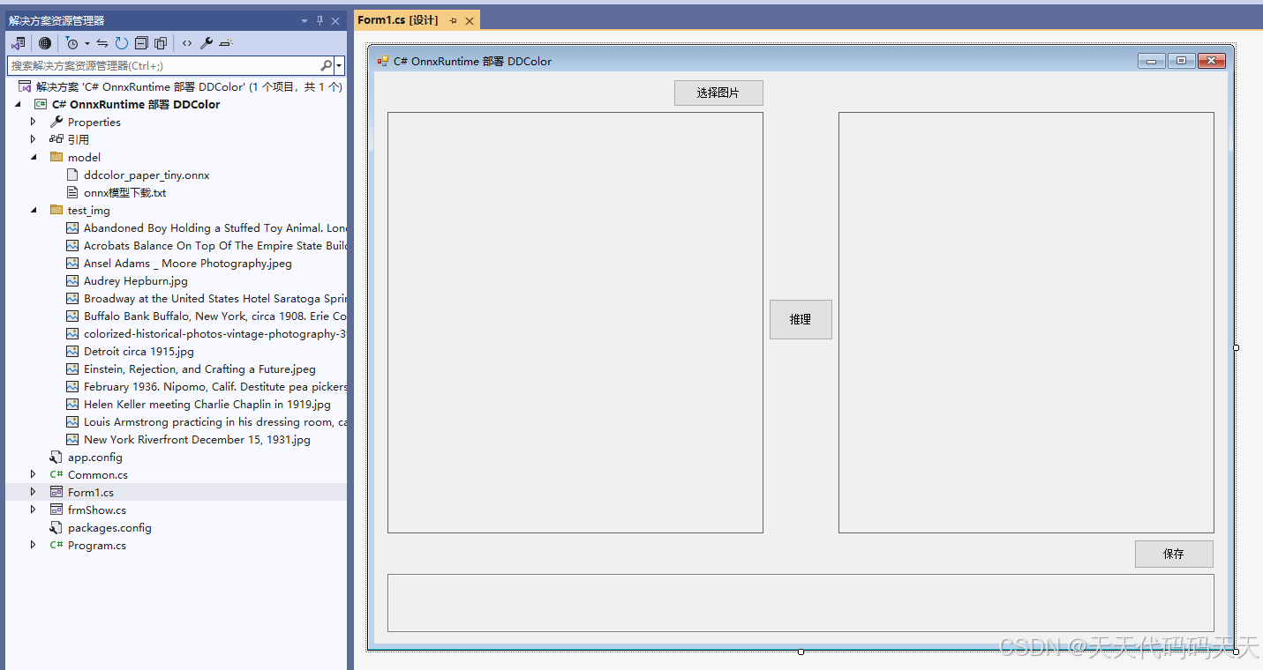The image size is (1263, 670).
Task: Select the C# OnnxRuntime 部署 DDColor project
Action: pos(136,104)
